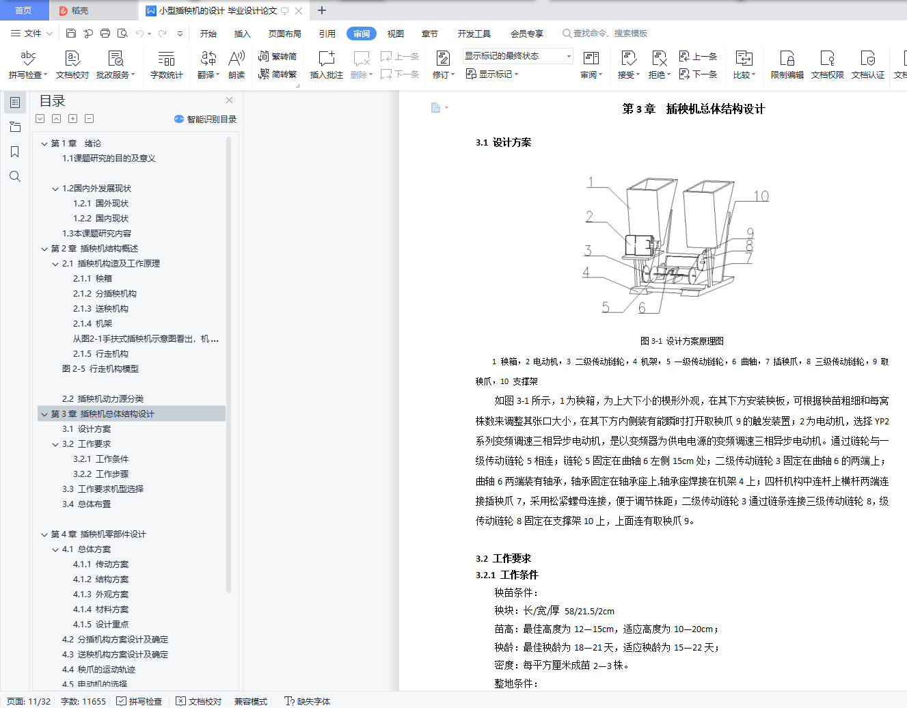The width and height of the screenshot is (907, 708).
Task: Switch to the 首页 home tab
Action: 23,10
